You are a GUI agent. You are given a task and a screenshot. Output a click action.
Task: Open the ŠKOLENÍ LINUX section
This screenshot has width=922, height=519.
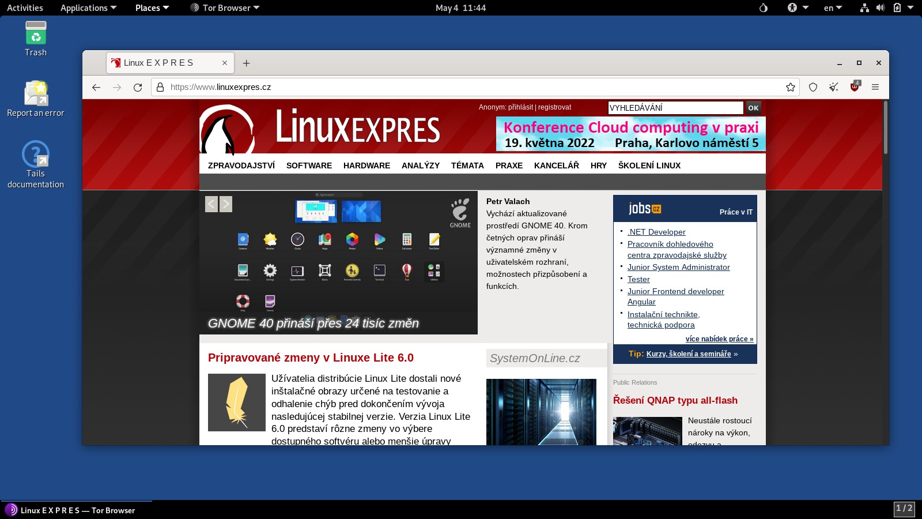(x=649, y=166)
